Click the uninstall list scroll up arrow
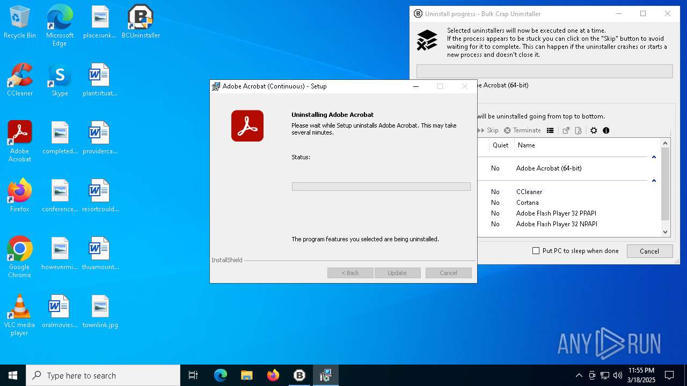 (x=666, y=143)
